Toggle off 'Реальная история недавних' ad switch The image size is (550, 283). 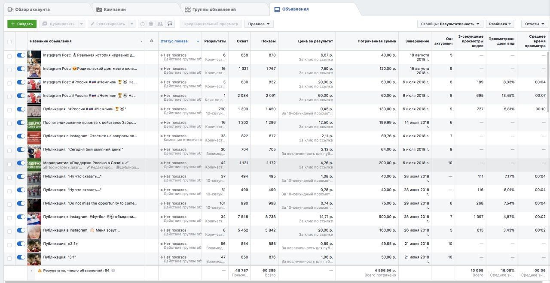click(21, 55)
